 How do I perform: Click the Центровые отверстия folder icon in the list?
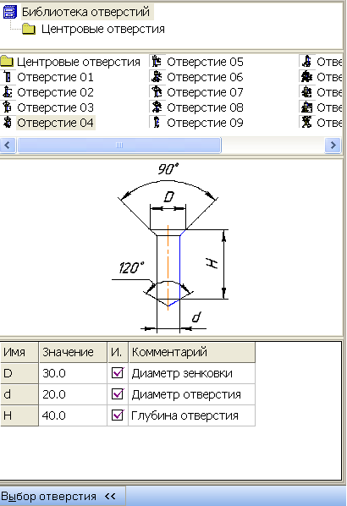[x=7, y=62]
